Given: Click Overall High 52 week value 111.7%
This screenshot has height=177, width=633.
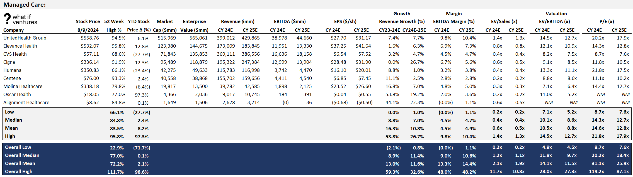Looking at the screenshot, I should [116, 172].
